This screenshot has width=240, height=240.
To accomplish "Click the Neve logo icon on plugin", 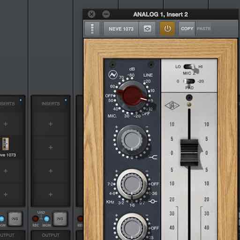I will [113, 75].
